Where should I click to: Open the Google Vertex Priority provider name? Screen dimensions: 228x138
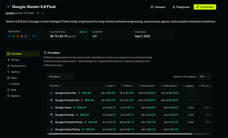(x=67, y=129)
